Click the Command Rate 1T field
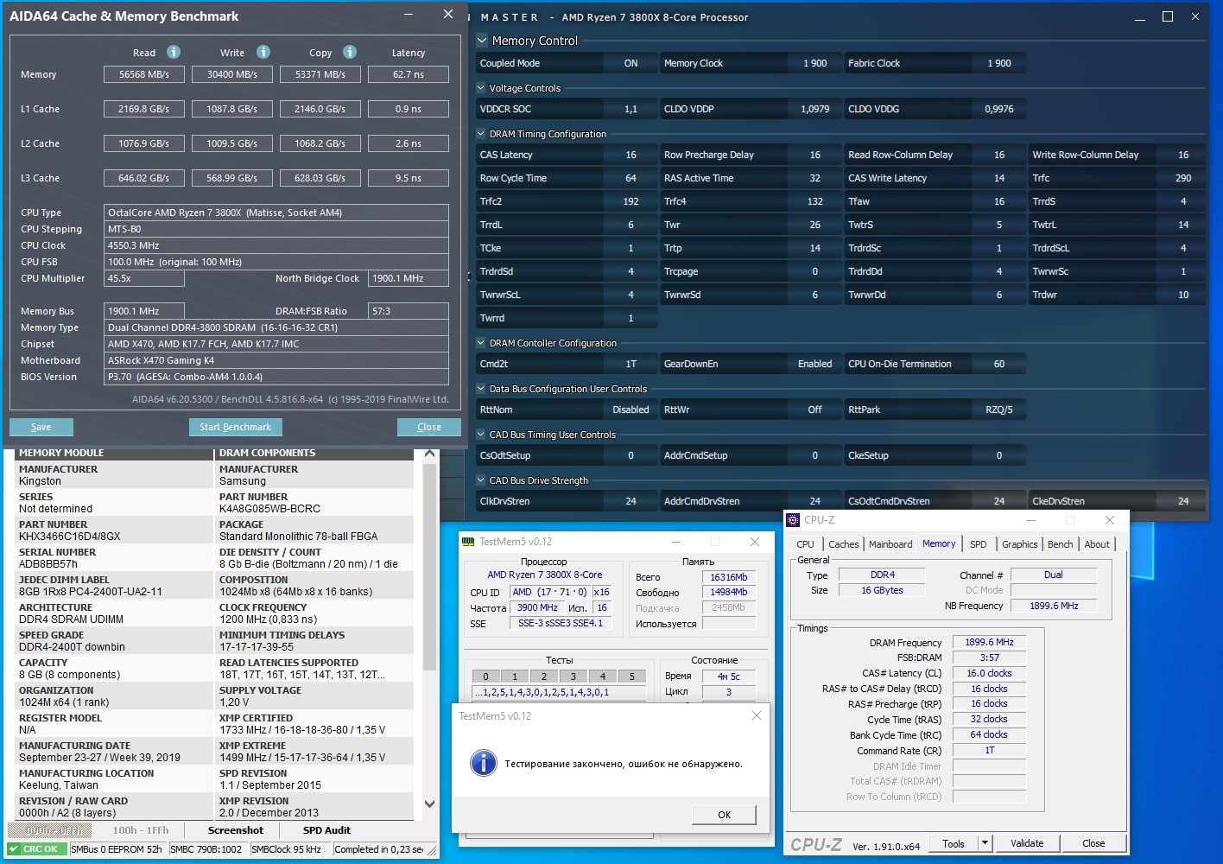Viewport: 1223px width, 864px height. 990,750
